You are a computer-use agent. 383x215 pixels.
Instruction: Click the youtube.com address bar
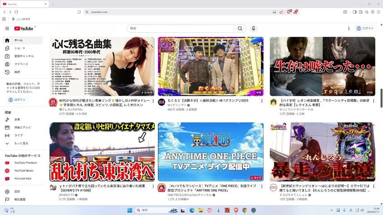tap(181, 12)
